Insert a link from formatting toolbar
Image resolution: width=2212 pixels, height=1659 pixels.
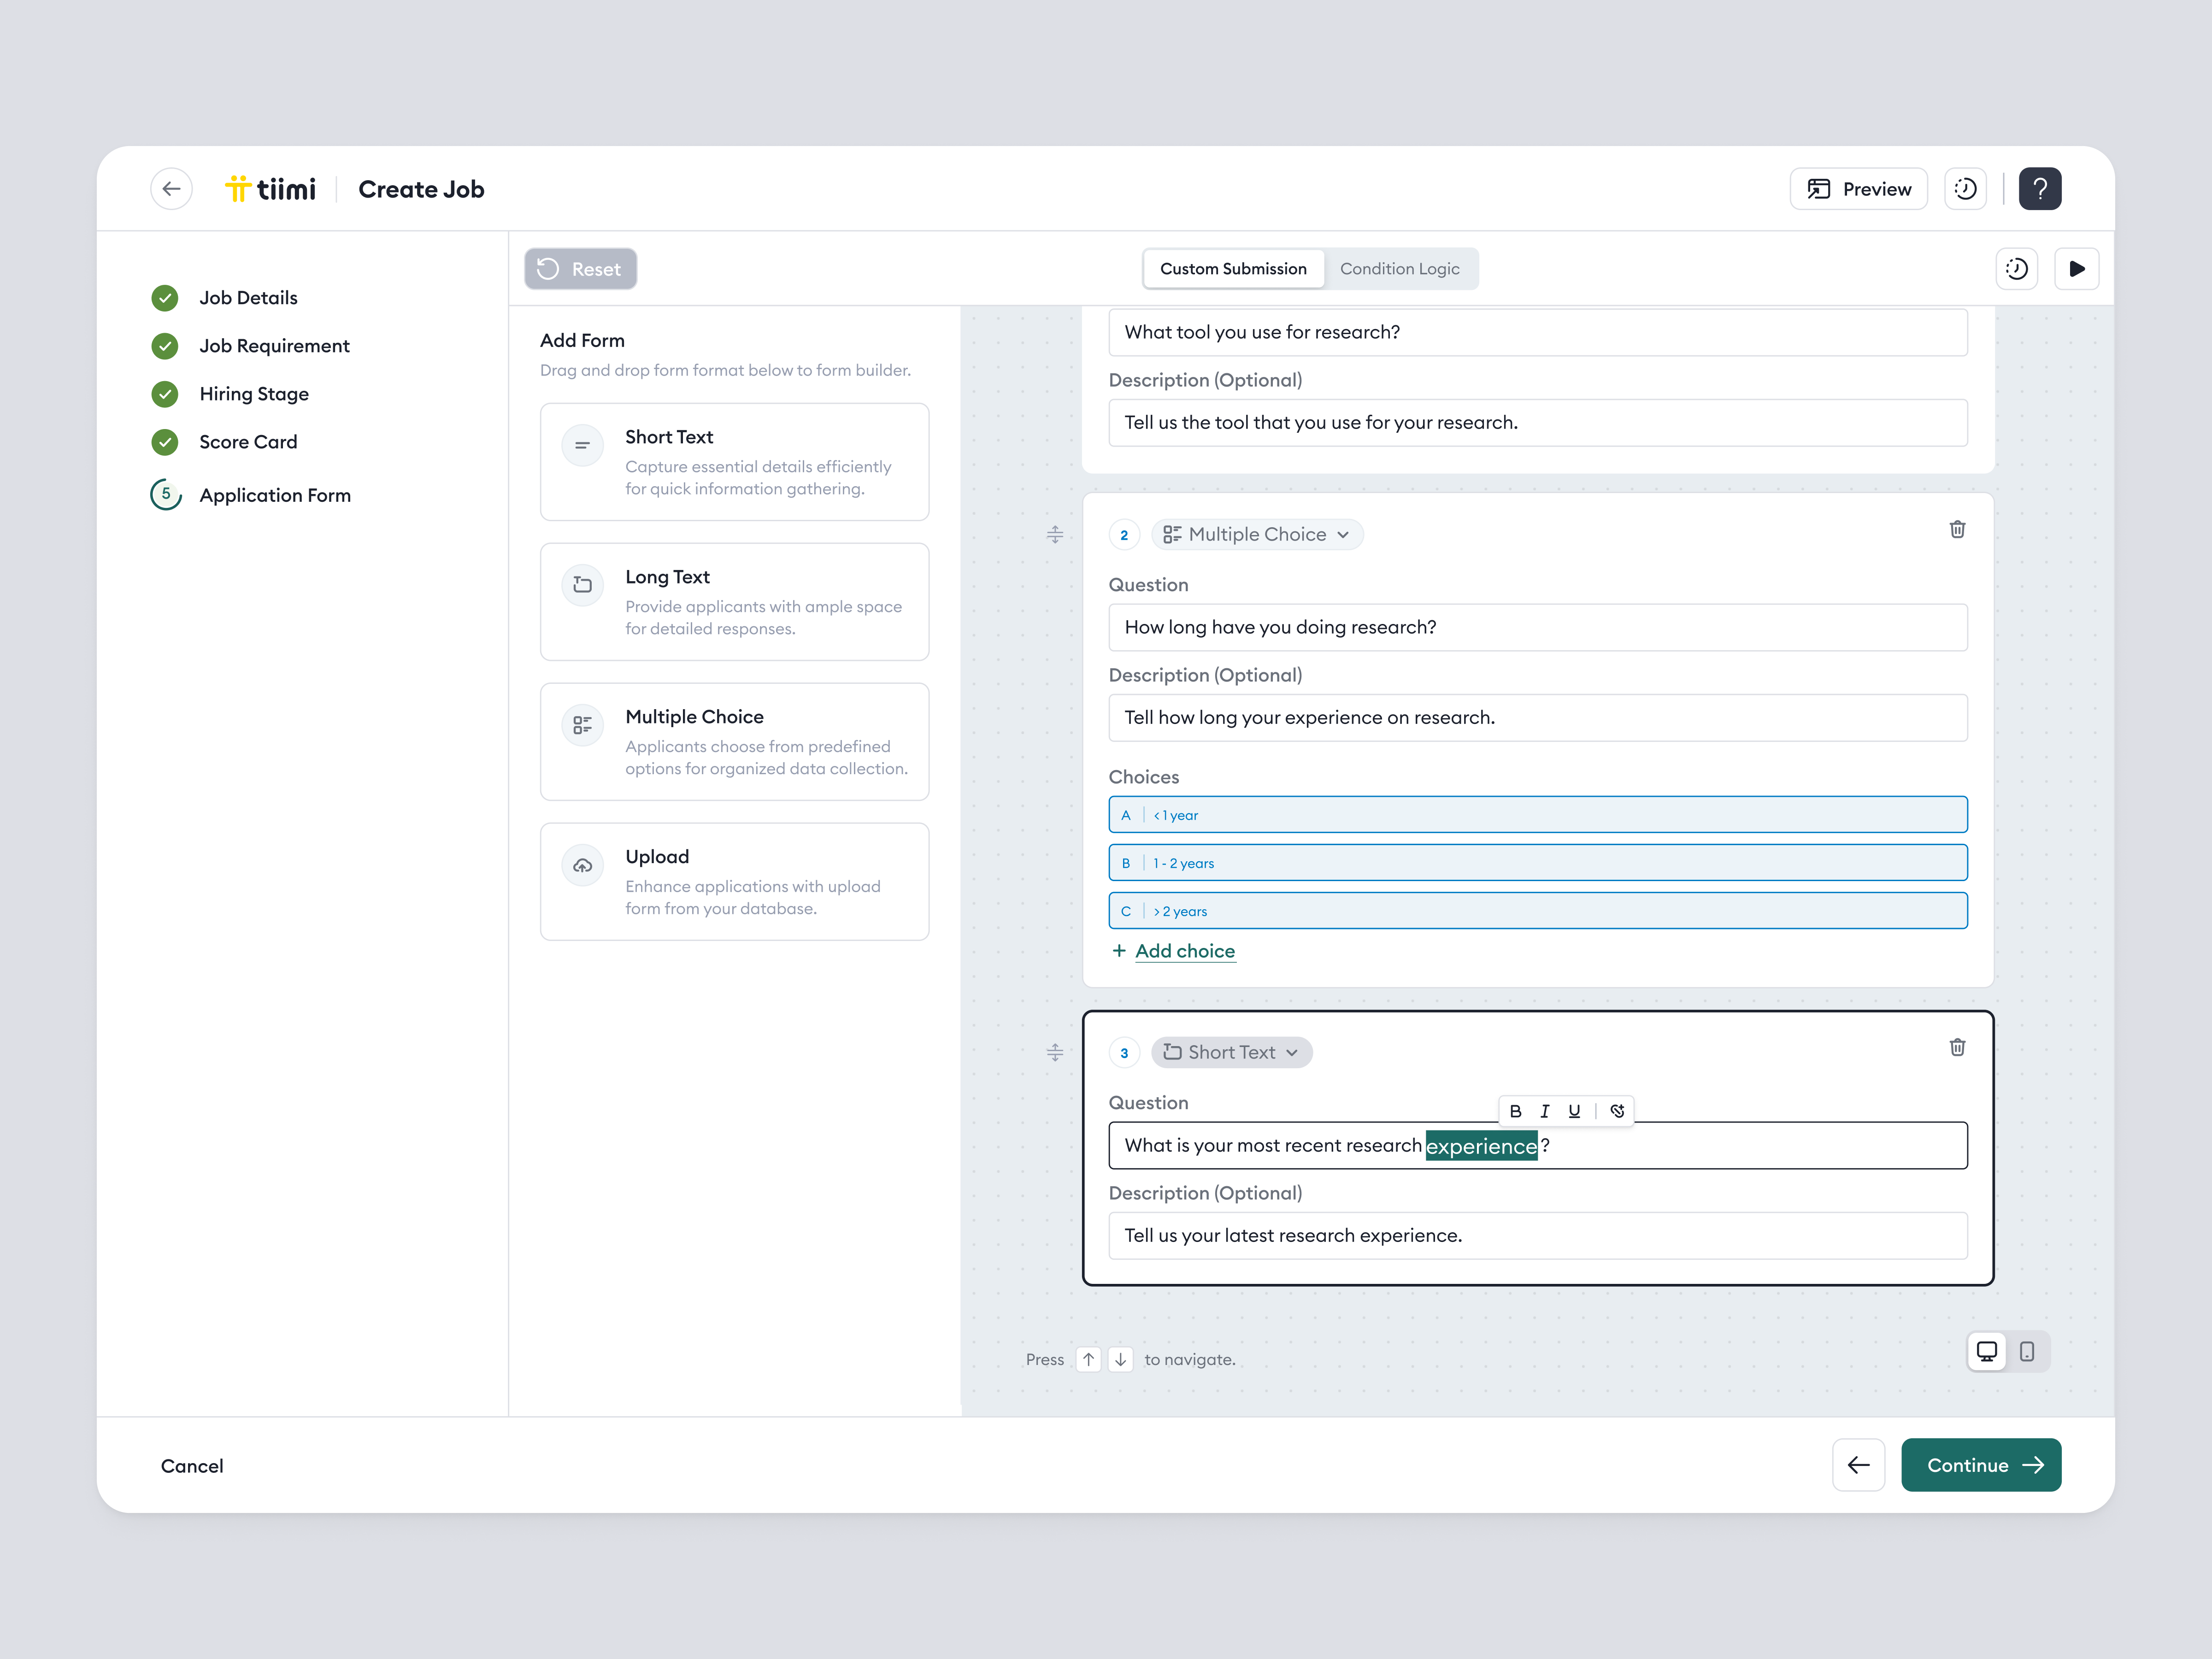(x=1617, y=1110)
